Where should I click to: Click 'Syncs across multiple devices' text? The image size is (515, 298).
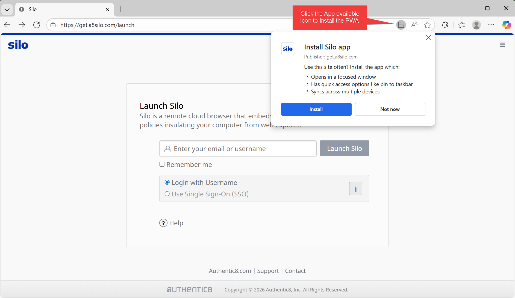point(345,92)
